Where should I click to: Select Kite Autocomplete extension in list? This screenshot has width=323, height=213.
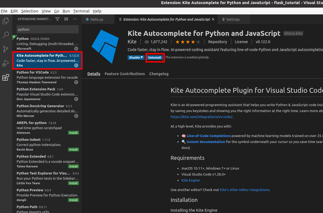(47, 61)
